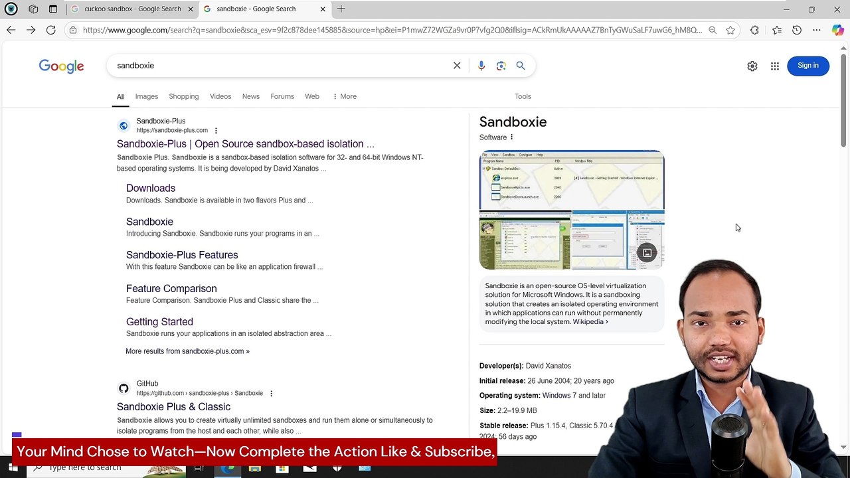
Task: Open Edge Settings and more menu
Action: (x=817, y=30)
